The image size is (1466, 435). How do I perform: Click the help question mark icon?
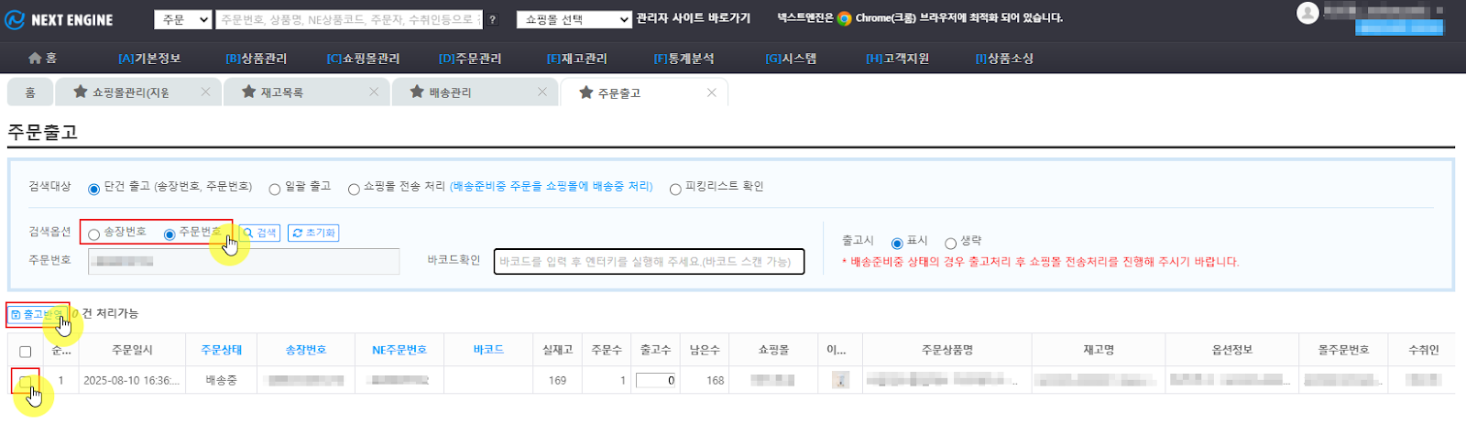[x=493, y=19]
